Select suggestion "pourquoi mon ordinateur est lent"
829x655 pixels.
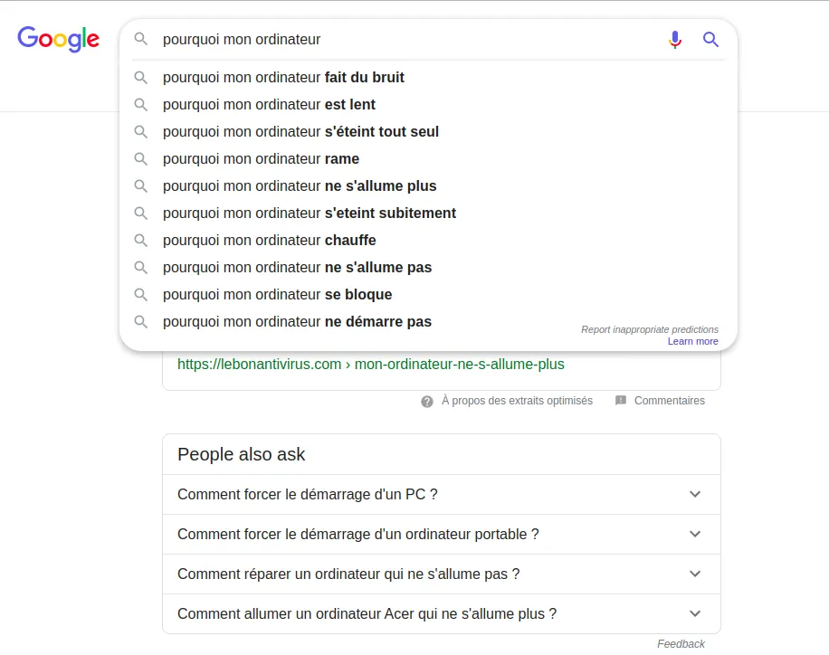[269, 105]
